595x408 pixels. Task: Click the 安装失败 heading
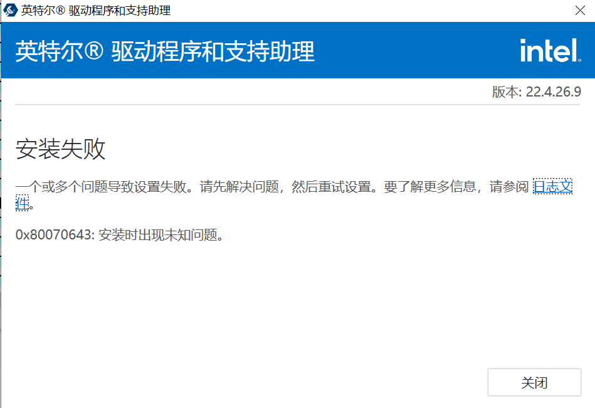coord(60,149)
